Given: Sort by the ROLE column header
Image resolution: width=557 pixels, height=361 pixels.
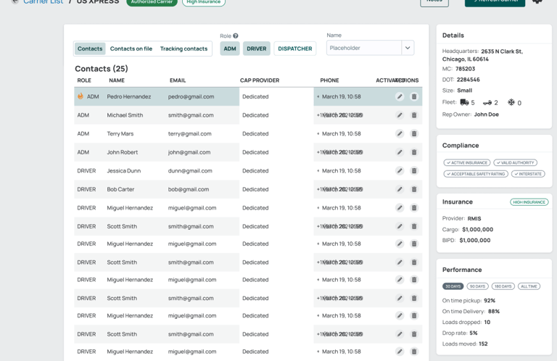Looking at the screenshot, I should tap(84, 80).
